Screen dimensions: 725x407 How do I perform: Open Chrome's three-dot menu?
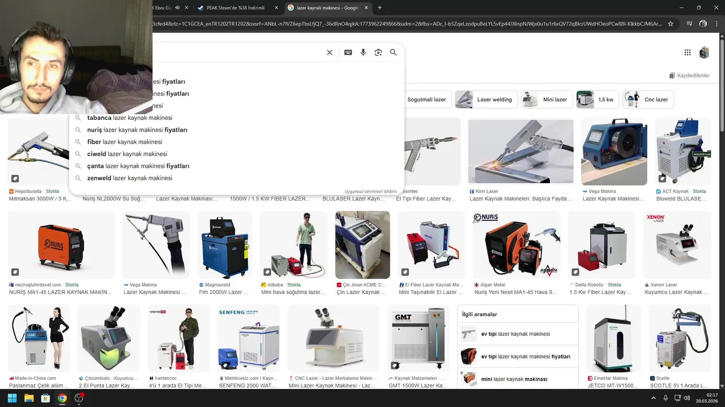(x=717, y=24)
